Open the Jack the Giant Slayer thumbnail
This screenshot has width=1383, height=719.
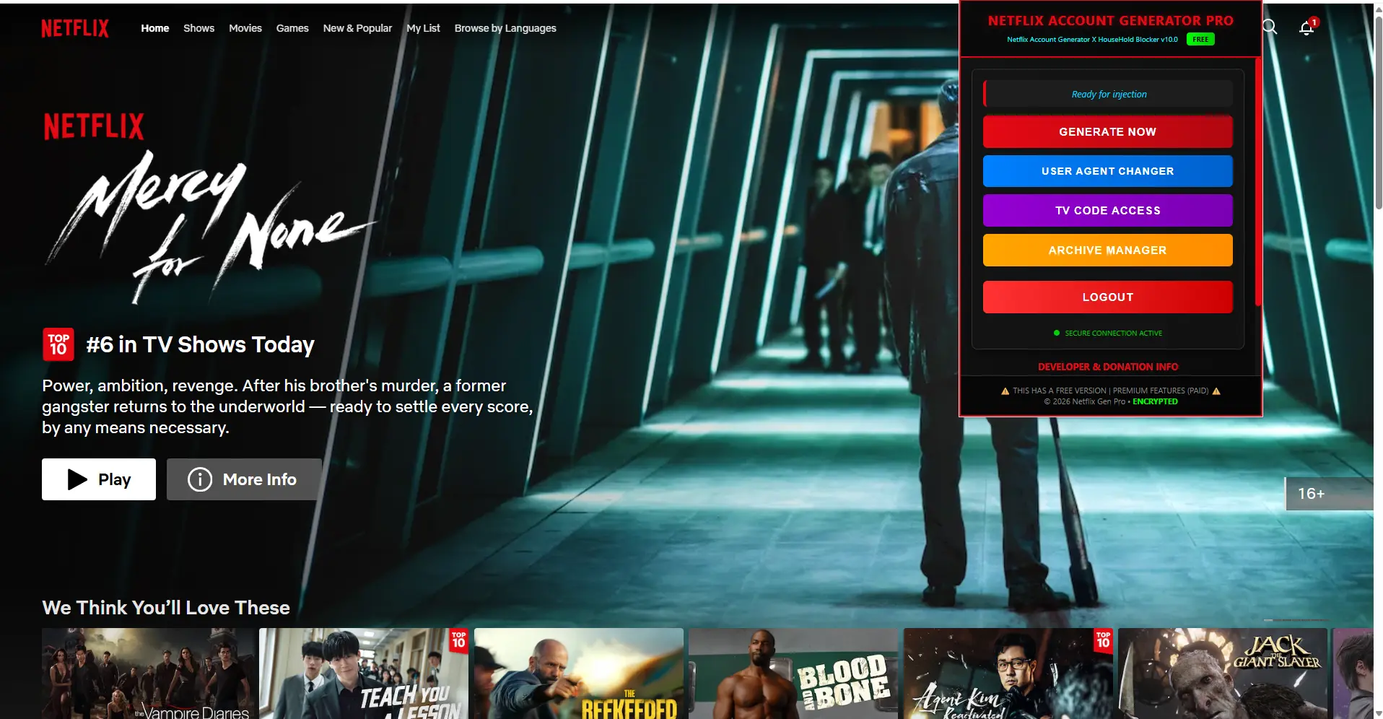[x=1223, y=674]
